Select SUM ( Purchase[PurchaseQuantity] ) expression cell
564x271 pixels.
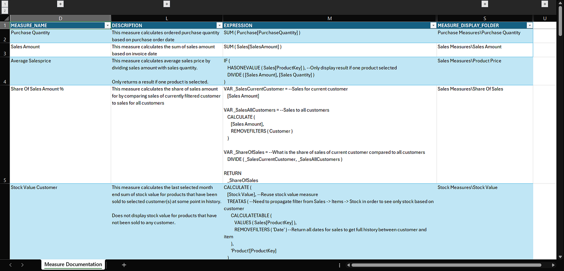coord(330,36)
